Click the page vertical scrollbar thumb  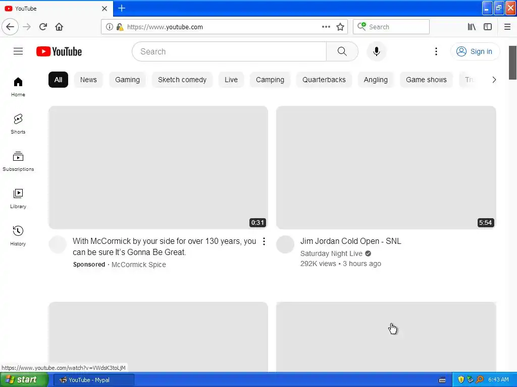tap(512, 62)
